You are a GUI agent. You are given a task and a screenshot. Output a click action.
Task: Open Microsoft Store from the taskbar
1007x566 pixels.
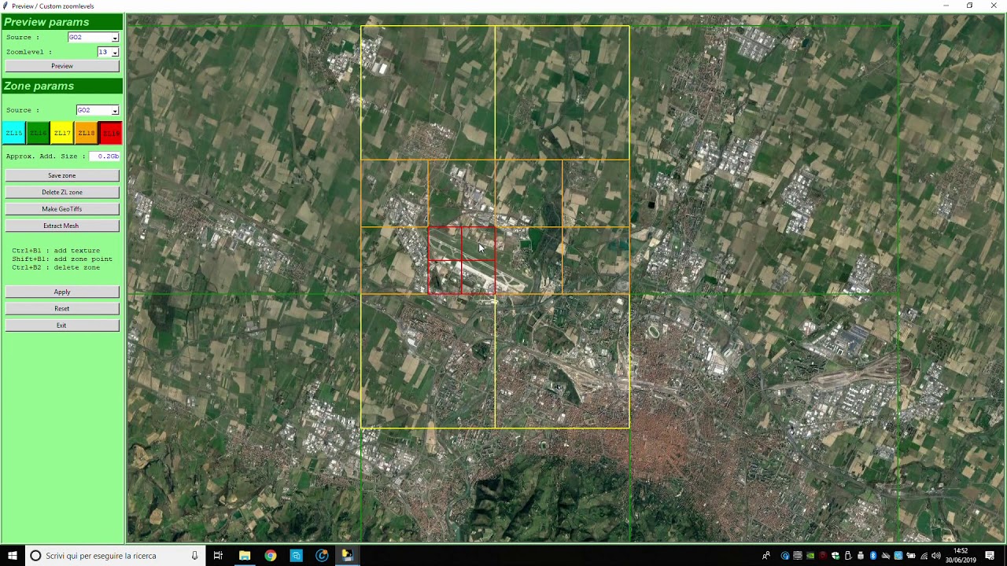pyautogui.click(x=296, y=556)
